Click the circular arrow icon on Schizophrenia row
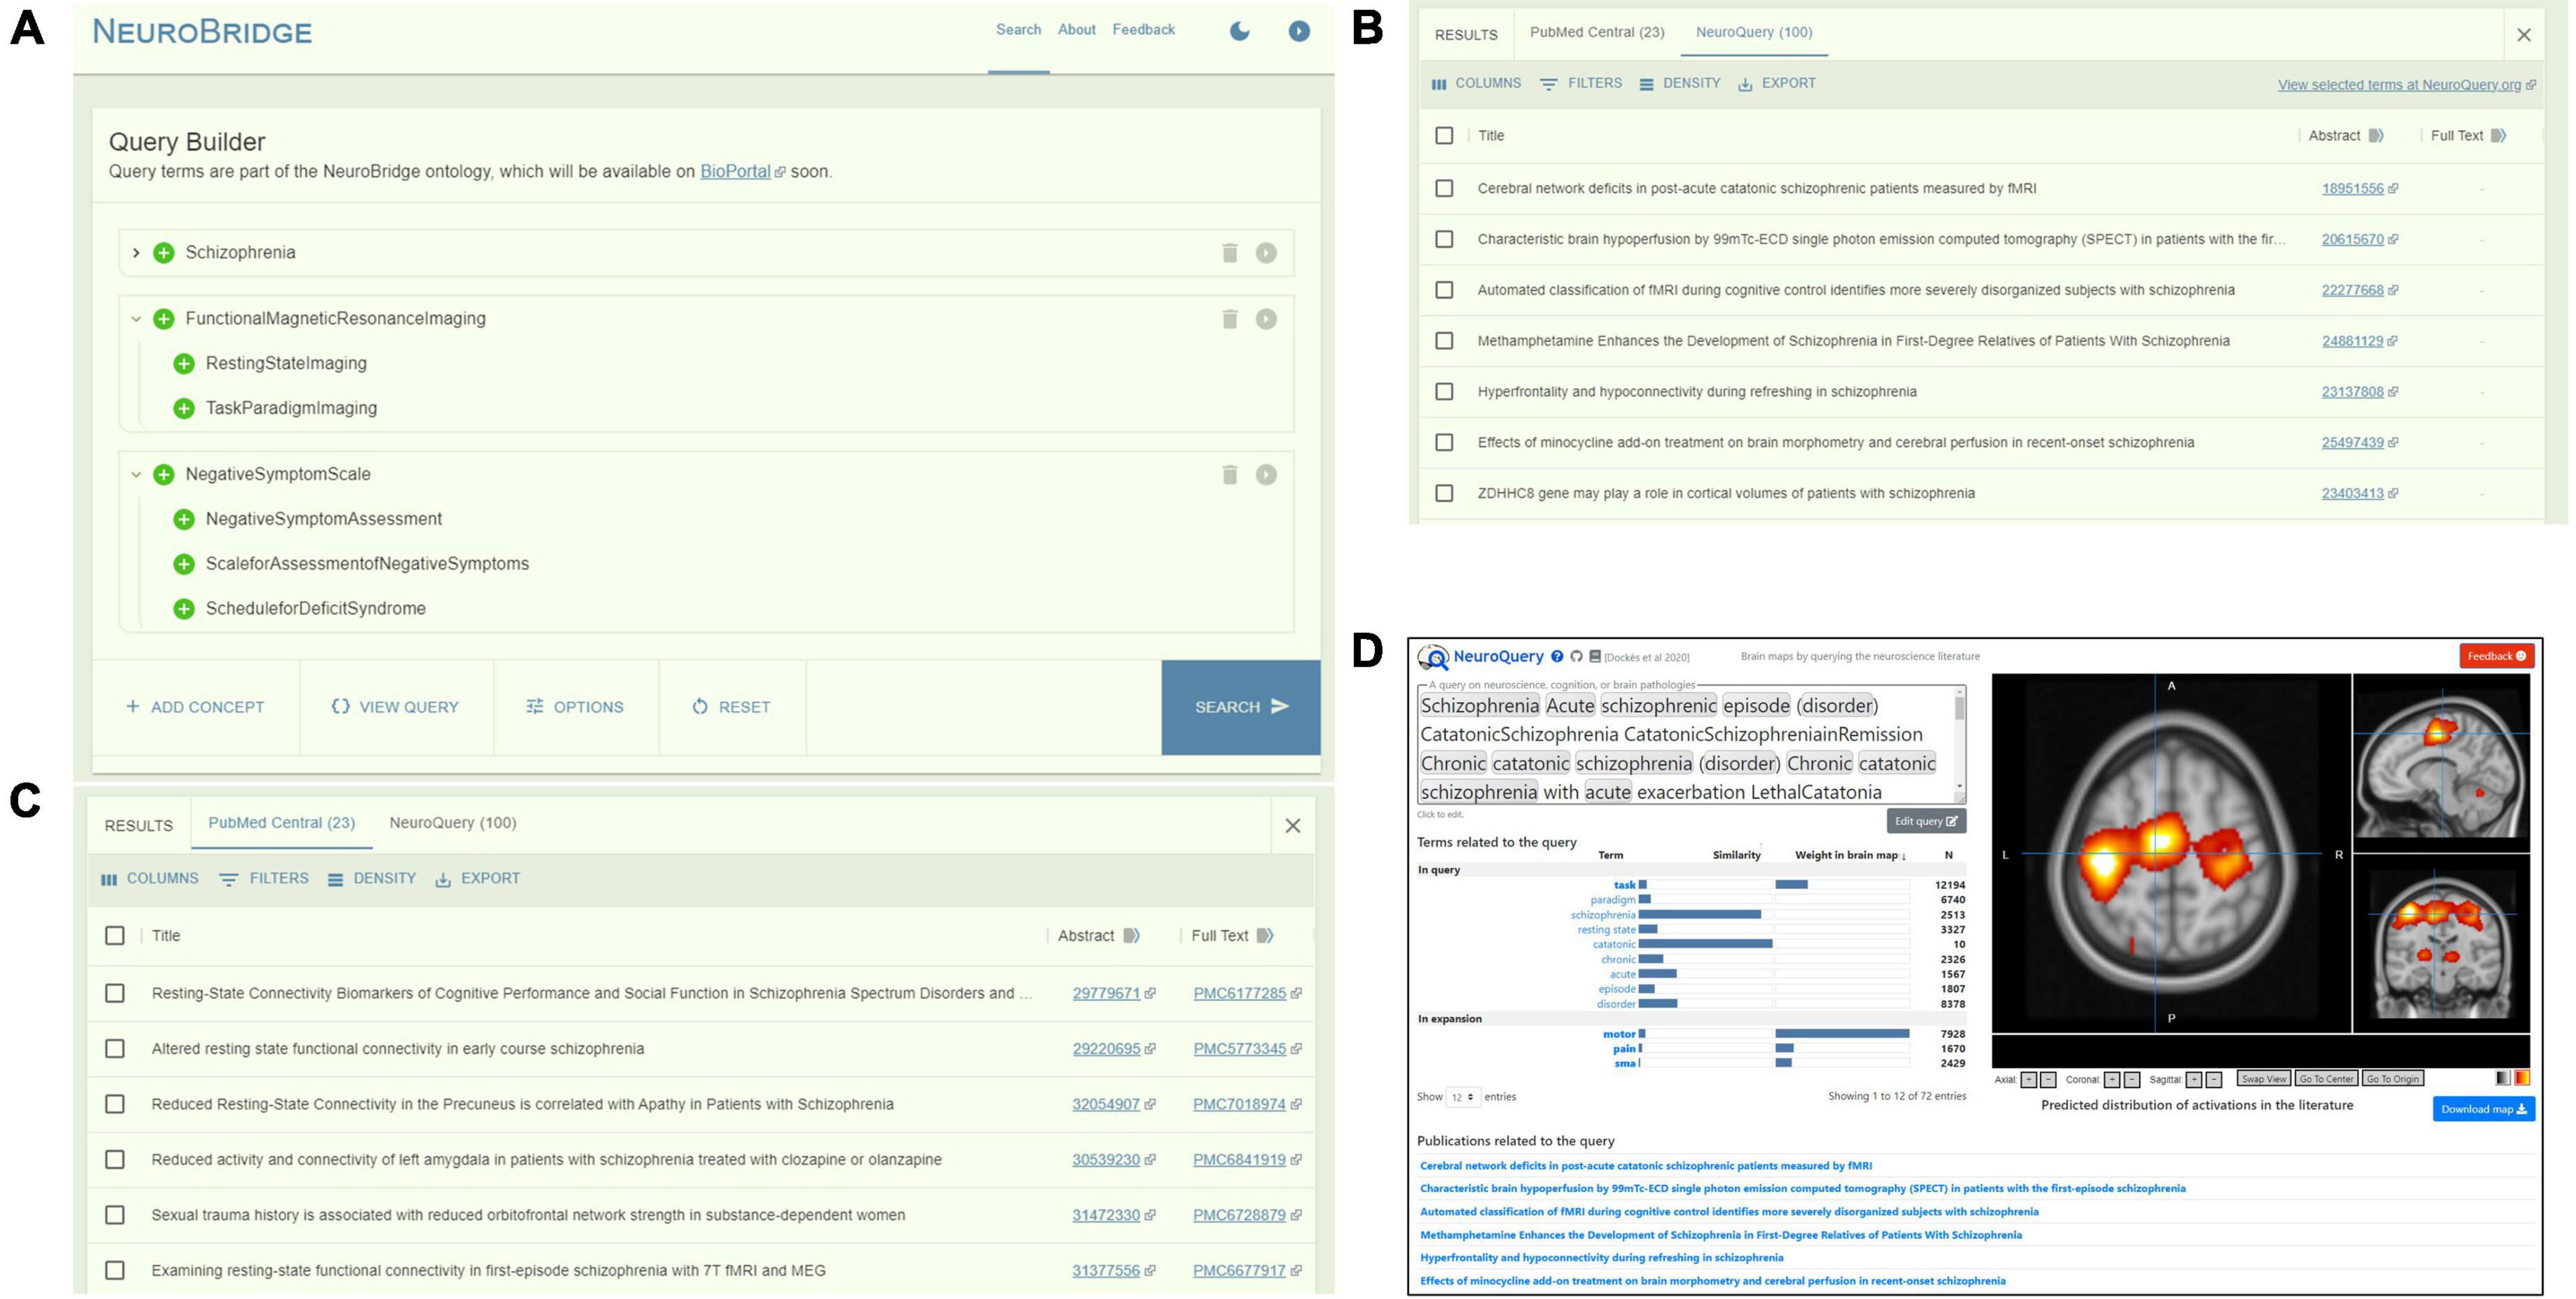This screenshot has height=1299, width=2576. [x=1266, y=253]
